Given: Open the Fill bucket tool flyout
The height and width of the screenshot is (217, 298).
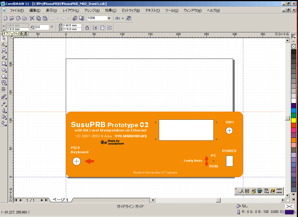Looking at the screenshot, I should click(x=4, y=117).
